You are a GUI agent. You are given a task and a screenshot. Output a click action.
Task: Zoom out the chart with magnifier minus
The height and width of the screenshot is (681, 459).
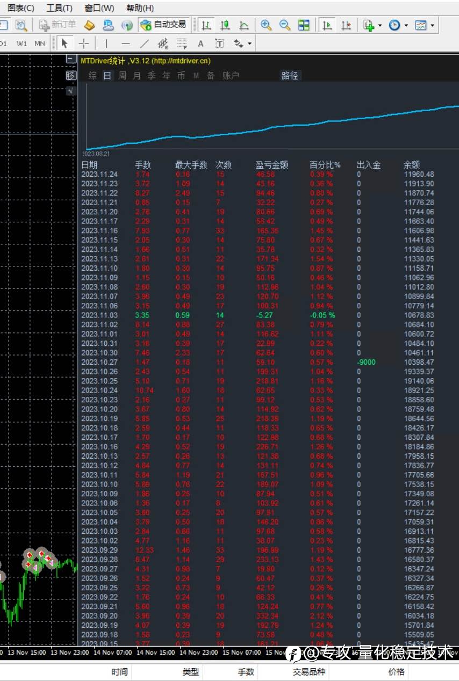click(x=285, y=25)
